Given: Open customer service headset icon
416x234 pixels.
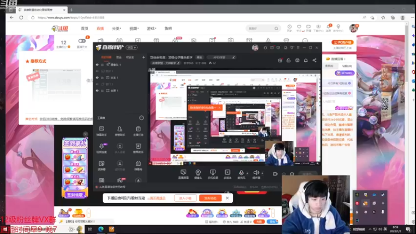Looking at the screenshot, I should (x=265, y=48).
